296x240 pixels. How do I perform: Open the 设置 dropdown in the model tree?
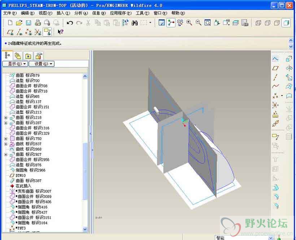point(42,64)
